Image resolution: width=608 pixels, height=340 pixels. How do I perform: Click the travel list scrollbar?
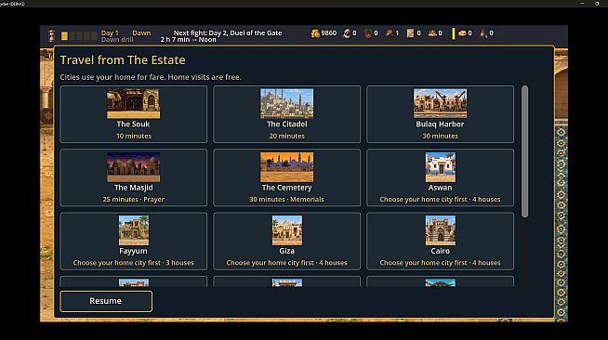point(524,151)
